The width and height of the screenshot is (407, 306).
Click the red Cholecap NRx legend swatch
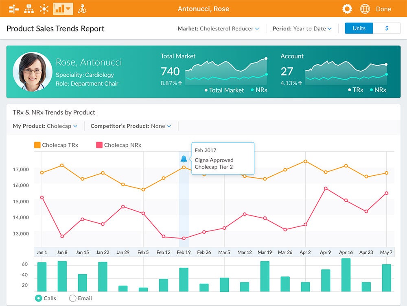point(99,145)
